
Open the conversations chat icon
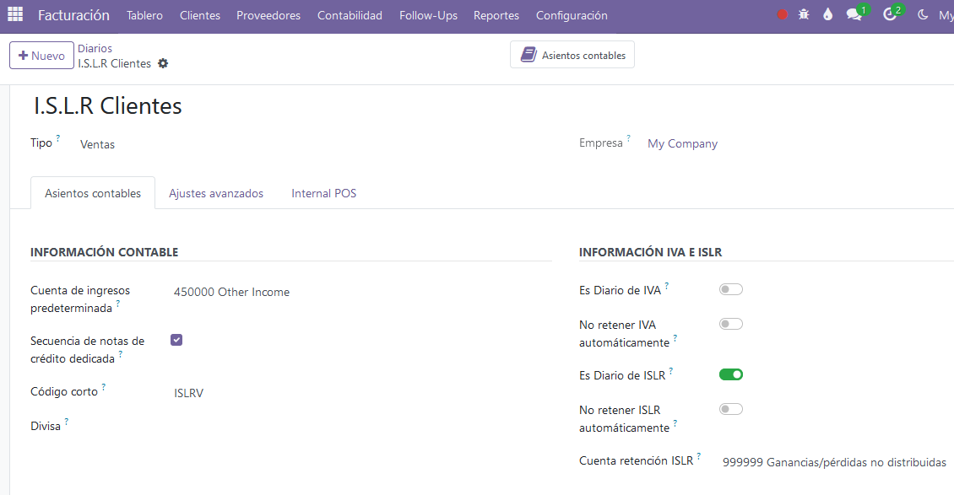click(854, 14)
